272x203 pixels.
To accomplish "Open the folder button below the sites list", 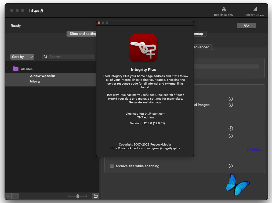I will tap(96, 196).
